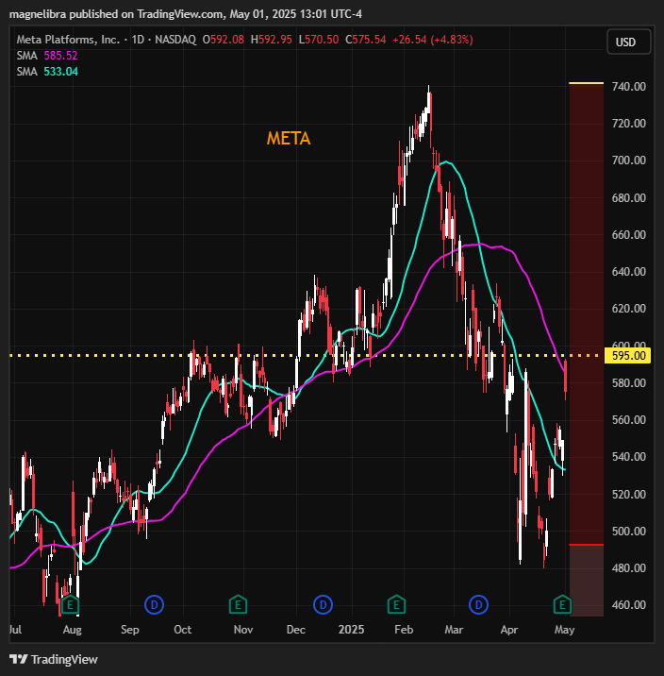Click the high value H592.95
Screen dimensions: 664x676
tap(272, 40)
